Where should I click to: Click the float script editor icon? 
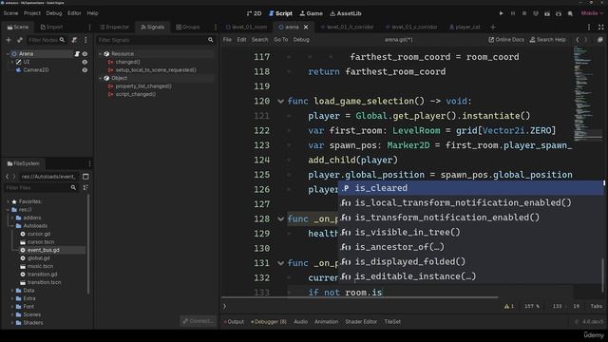(x=599, y=40)
